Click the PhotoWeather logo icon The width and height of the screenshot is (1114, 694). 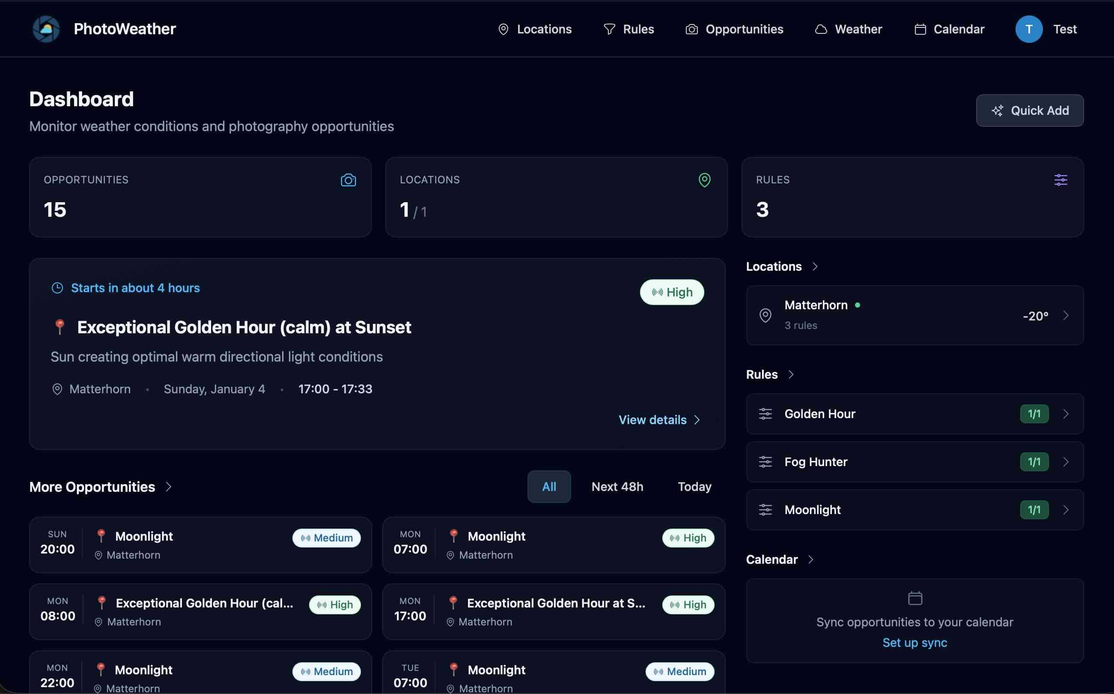tap(46, 29)
